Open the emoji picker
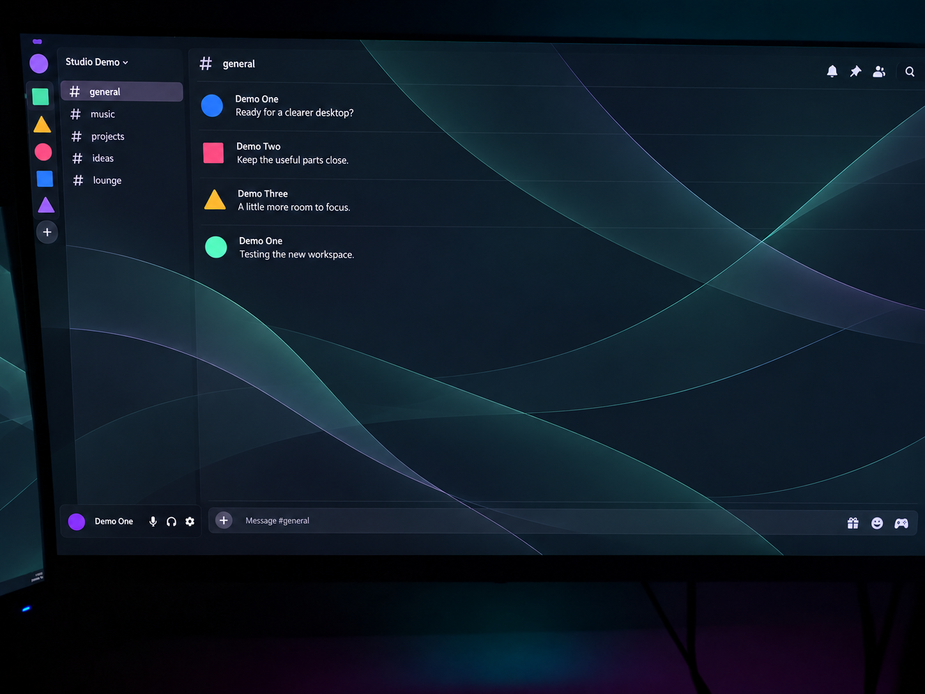The image size is (925, 694). tap(877, 523)
